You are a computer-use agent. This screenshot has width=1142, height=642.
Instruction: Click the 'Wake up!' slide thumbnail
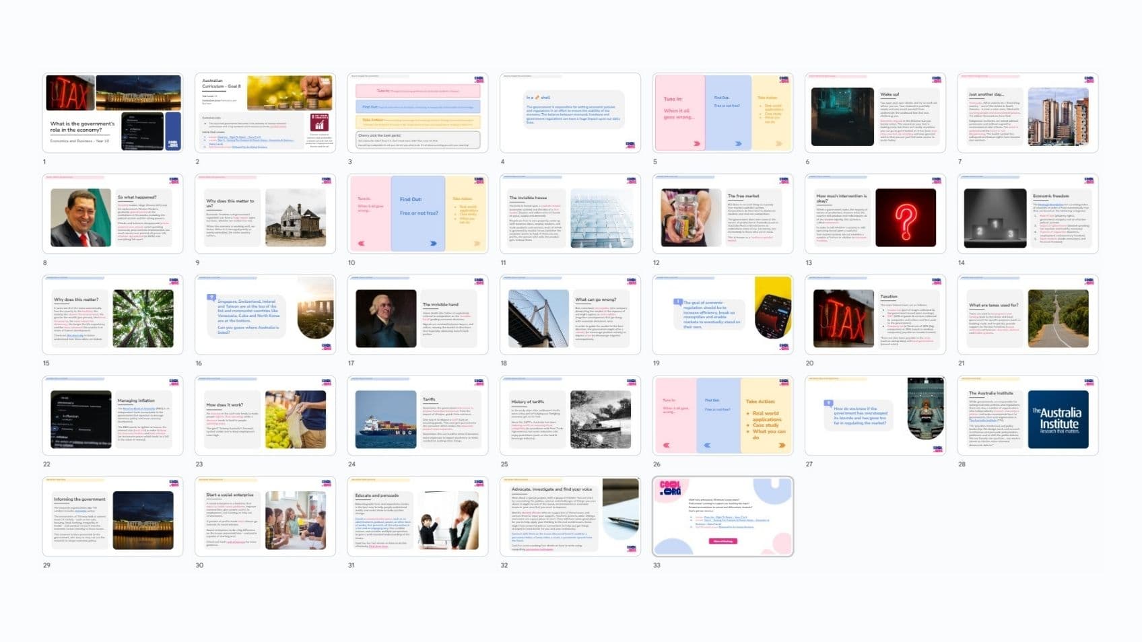[875, 113]
